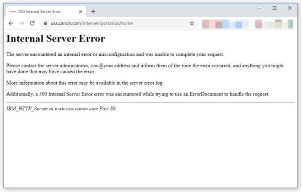The image size is (302, 192).
Task: Close the 500 Internal Server Error tab
Action: (x=81, y=11)
